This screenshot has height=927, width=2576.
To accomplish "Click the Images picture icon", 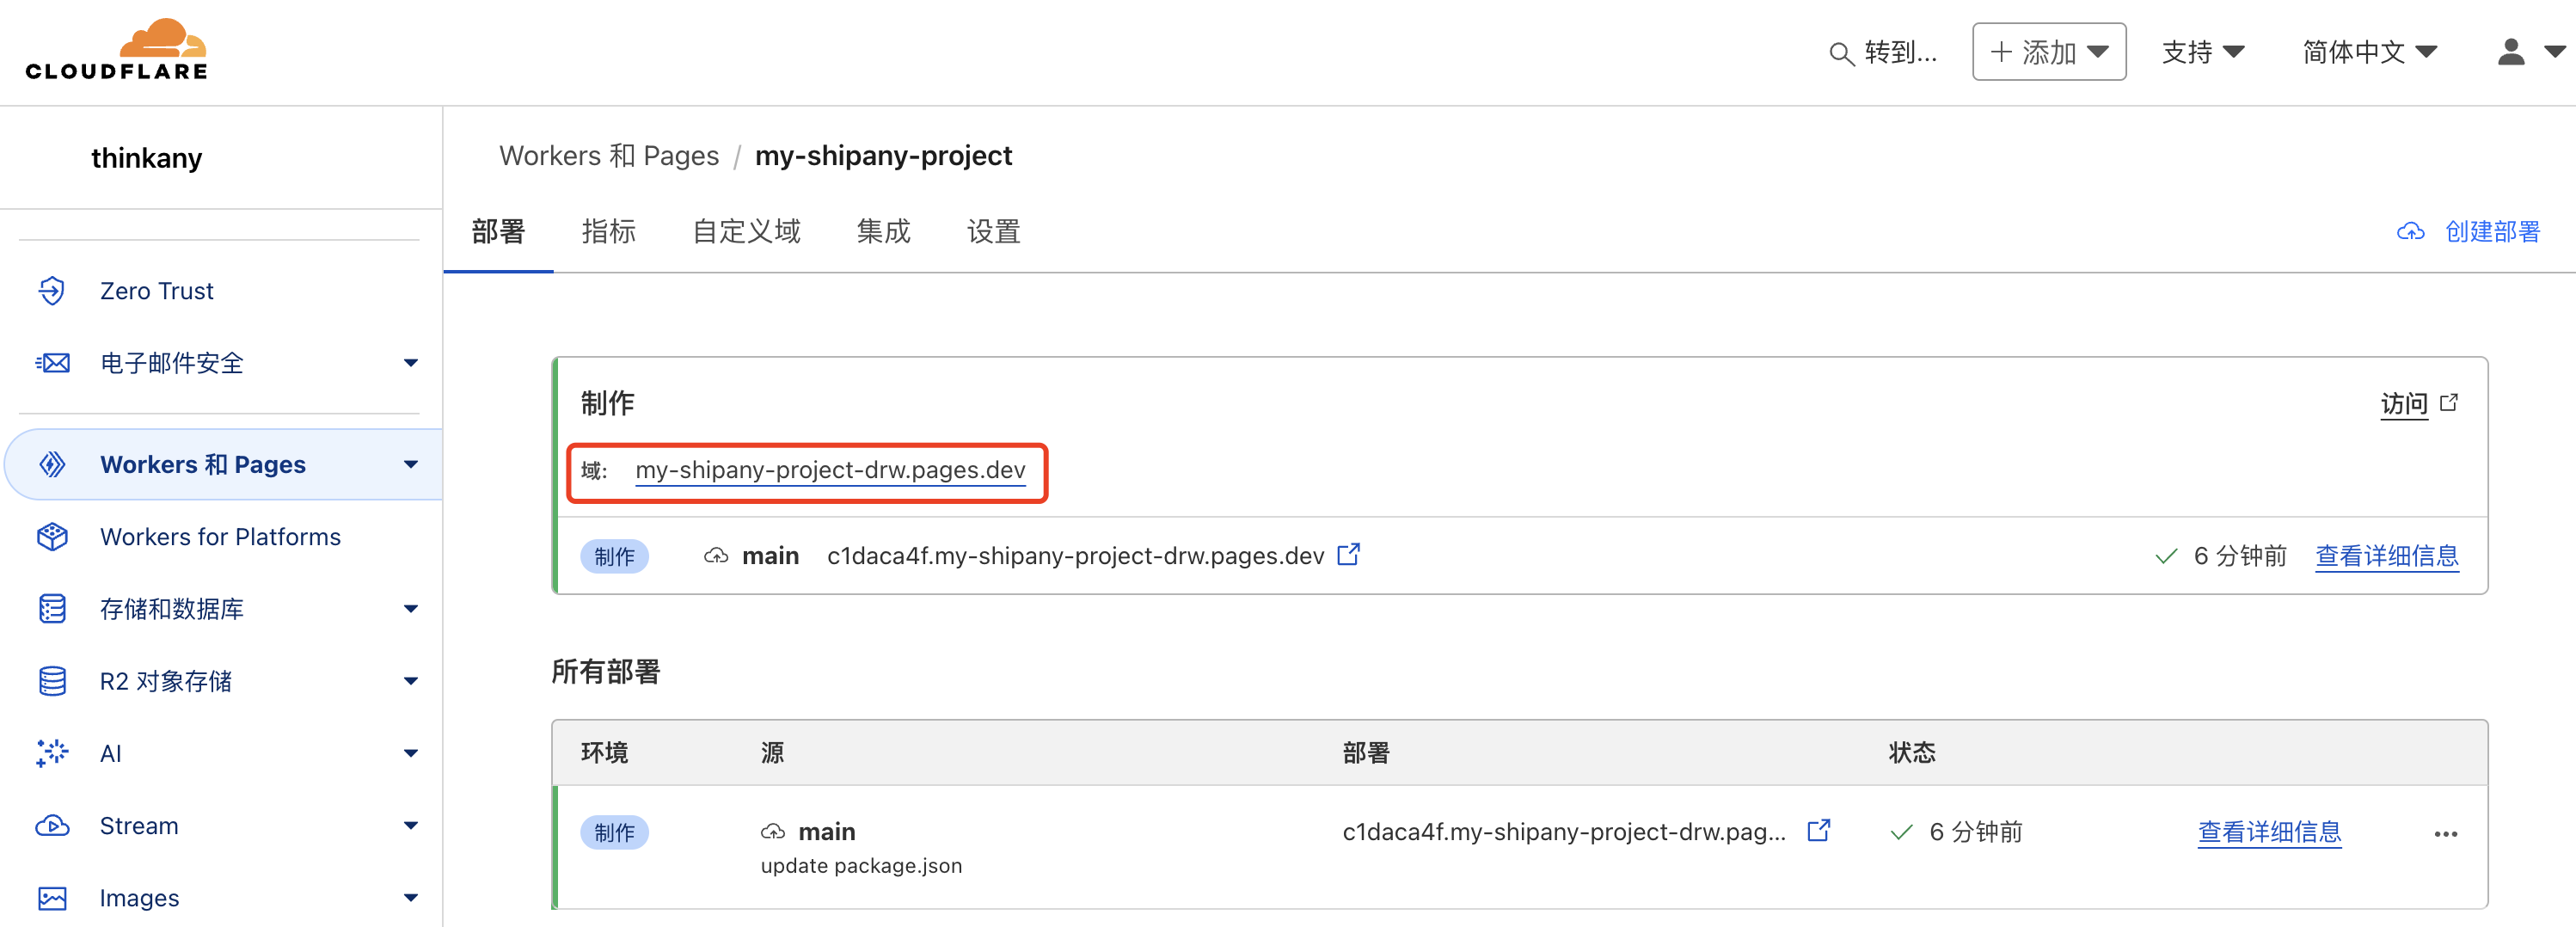I will 52,898.
